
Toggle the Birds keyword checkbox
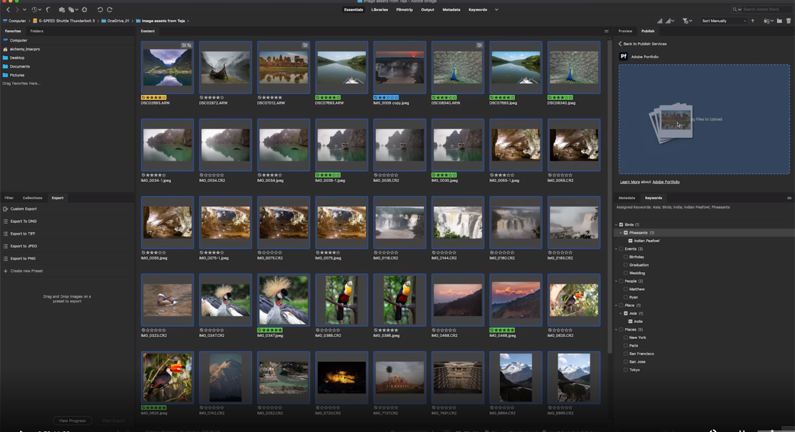coord(621,225)
